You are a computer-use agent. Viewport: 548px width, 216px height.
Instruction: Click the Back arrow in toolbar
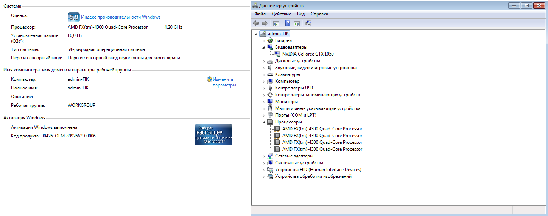256,23
